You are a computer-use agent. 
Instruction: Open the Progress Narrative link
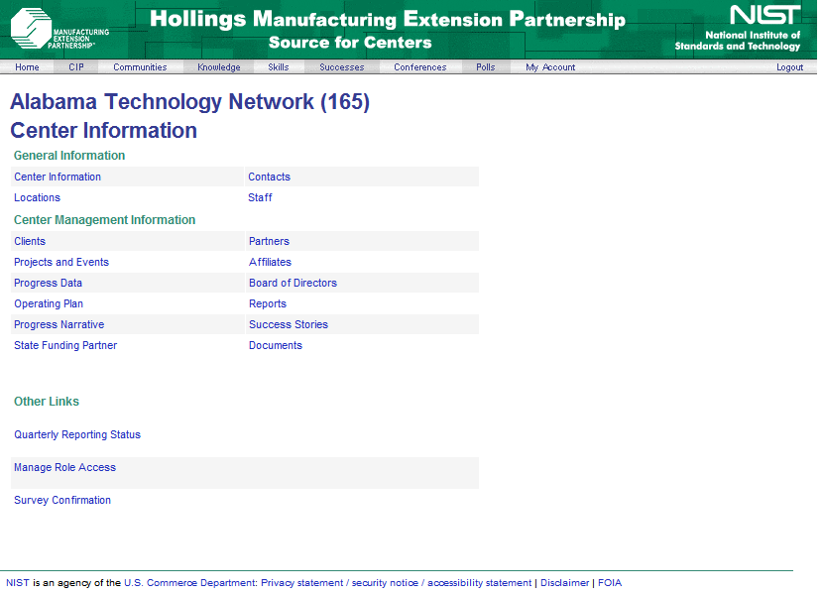pos(59,324)
